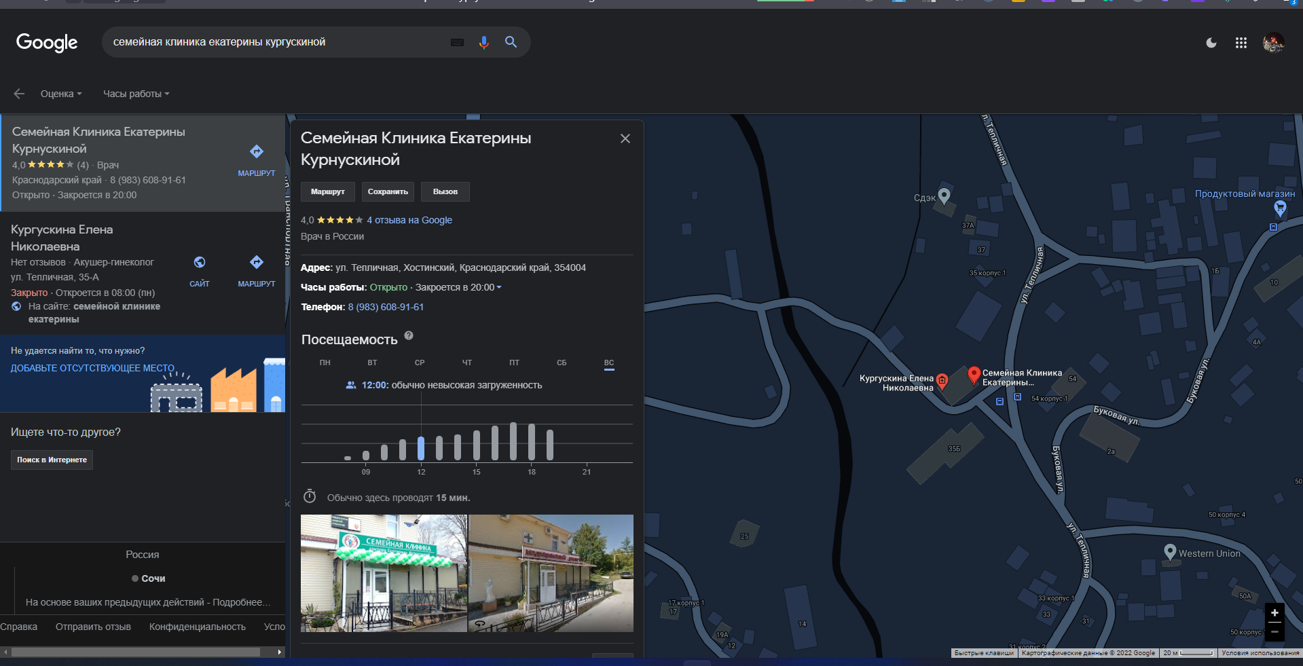Click the Маршрут button in details
The width and height of the screenshot is (1303, 666).
(328, 191)
